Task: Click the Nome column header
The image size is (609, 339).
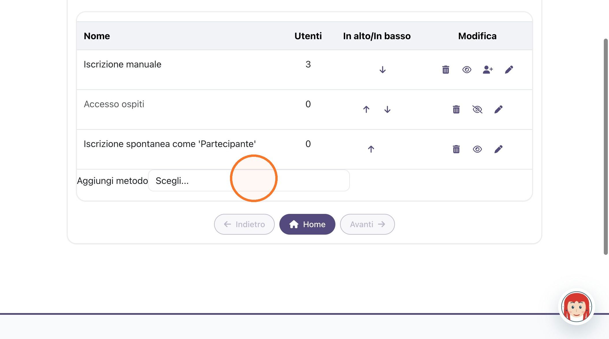Action: click(x=97, y=36)
